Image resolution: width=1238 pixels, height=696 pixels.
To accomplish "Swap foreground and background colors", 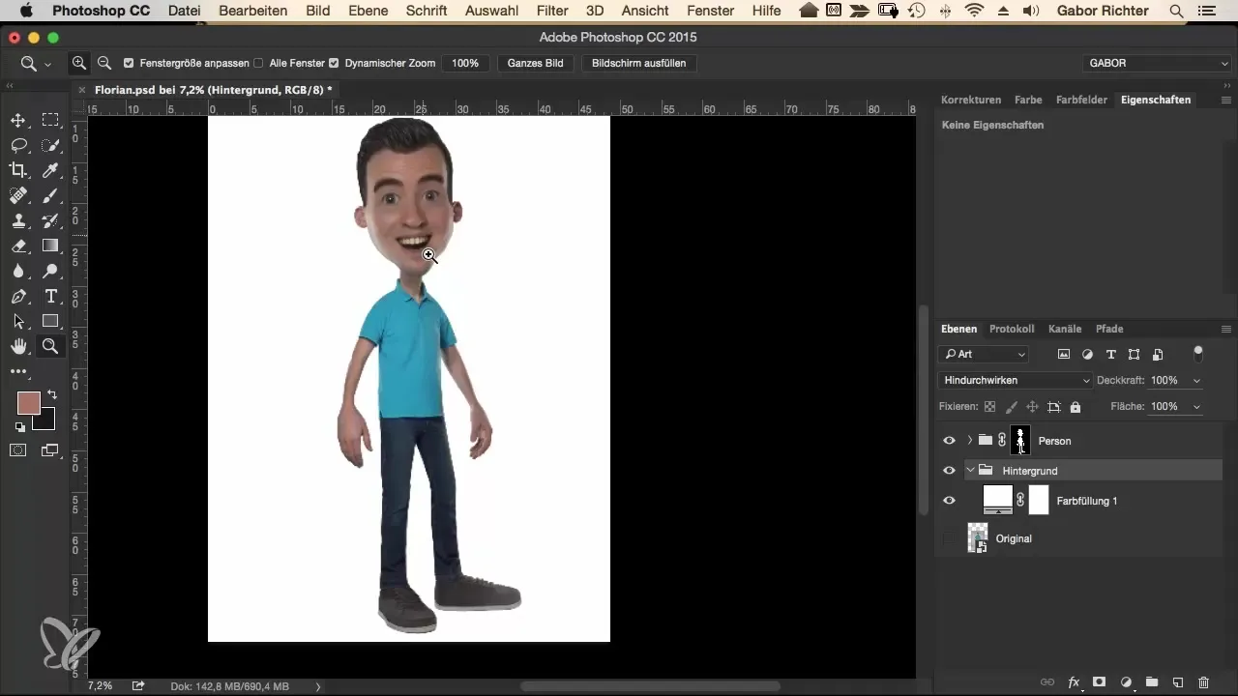I will pos(51,394).
